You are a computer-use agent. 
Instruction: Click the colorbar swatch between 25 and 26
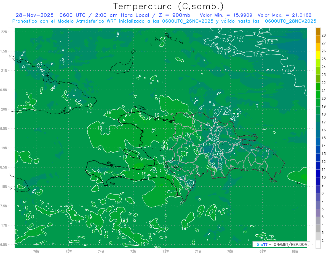[318, 55]
